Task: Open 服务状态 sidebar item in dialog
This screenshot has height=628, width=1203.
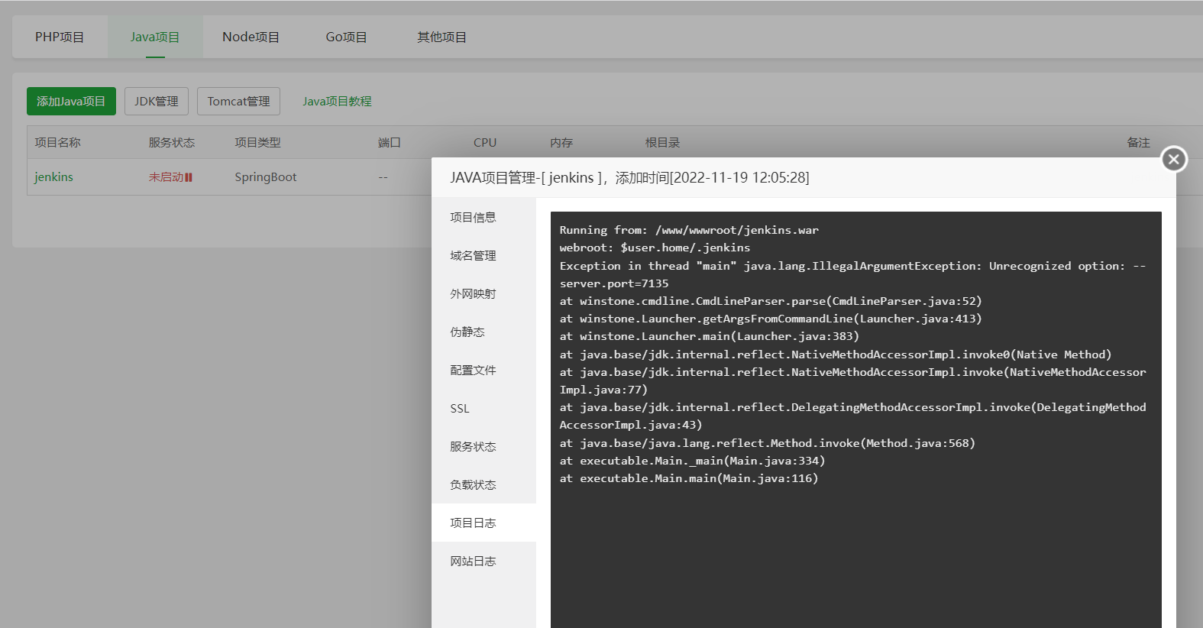Action: tap(483, 446)
